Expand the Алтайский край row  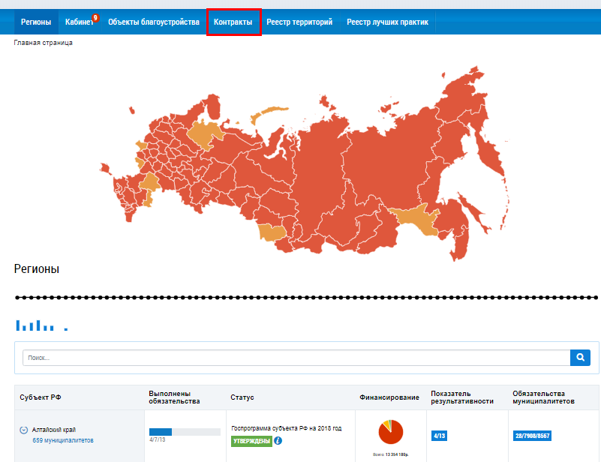[23, 430]
